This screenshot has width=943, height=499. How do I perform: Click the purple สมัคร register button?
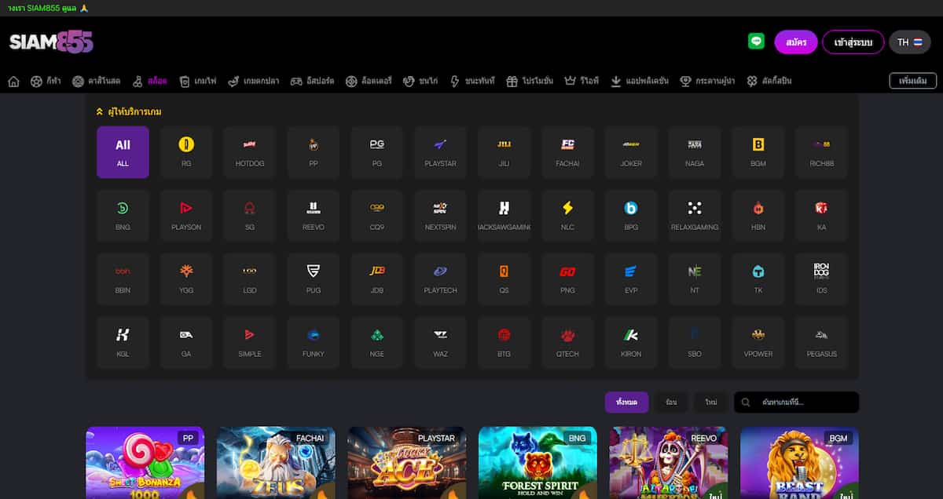pyautogui.click(x=796, y=42)
